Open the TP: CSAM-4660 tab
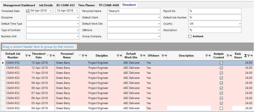 109,5
